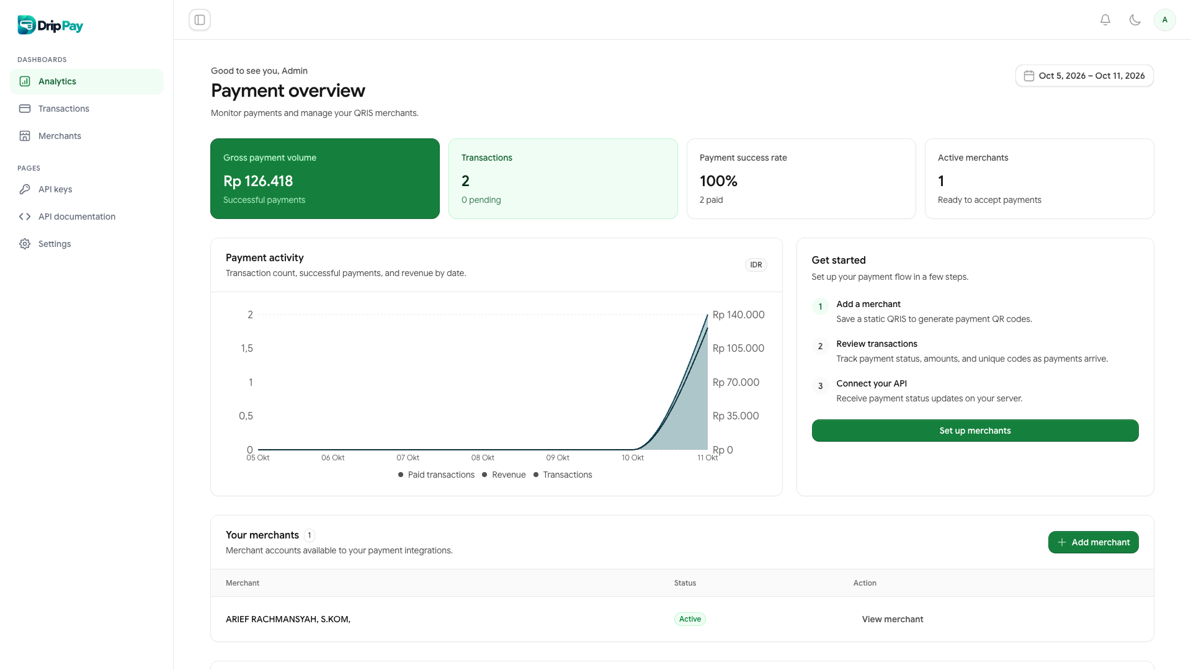
Task: Click the Analytics chart icon in sidebar
Action: (x=25, y=81)
